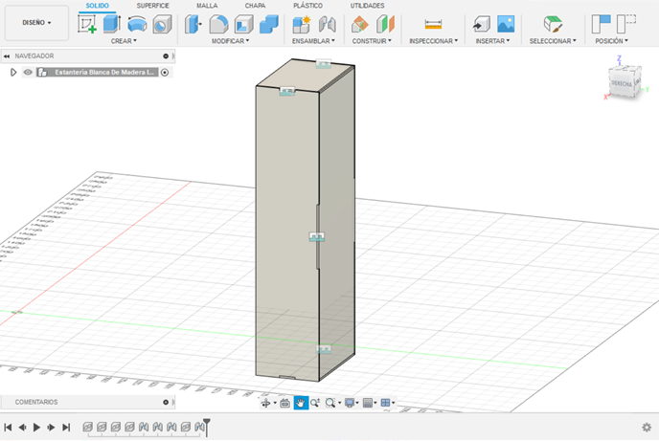Switch to the SUPERFICIE tab
The image size is (659, 441).
[152, 6]
